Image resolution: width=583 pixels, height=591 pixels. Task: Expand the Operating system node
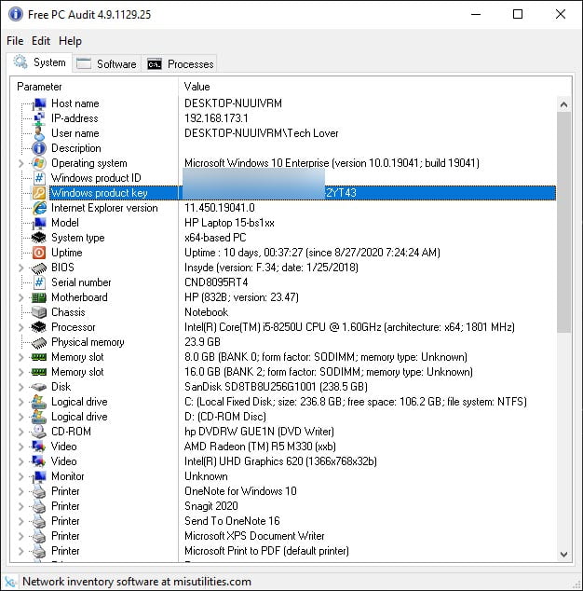tap(21, 163)
